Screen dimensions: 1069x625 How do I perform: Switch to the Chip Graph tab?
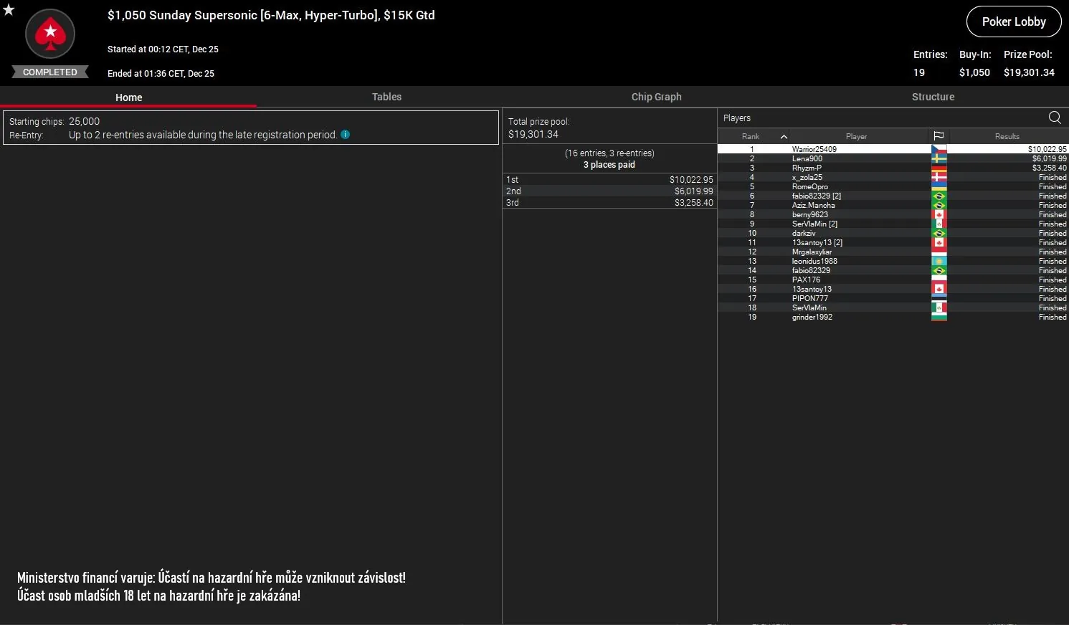pyautogui.click(x=656, y=97)
